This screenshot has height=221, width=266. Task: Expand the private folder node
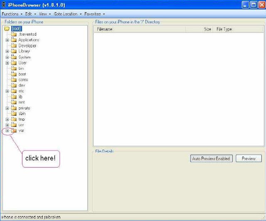(7, 108)
